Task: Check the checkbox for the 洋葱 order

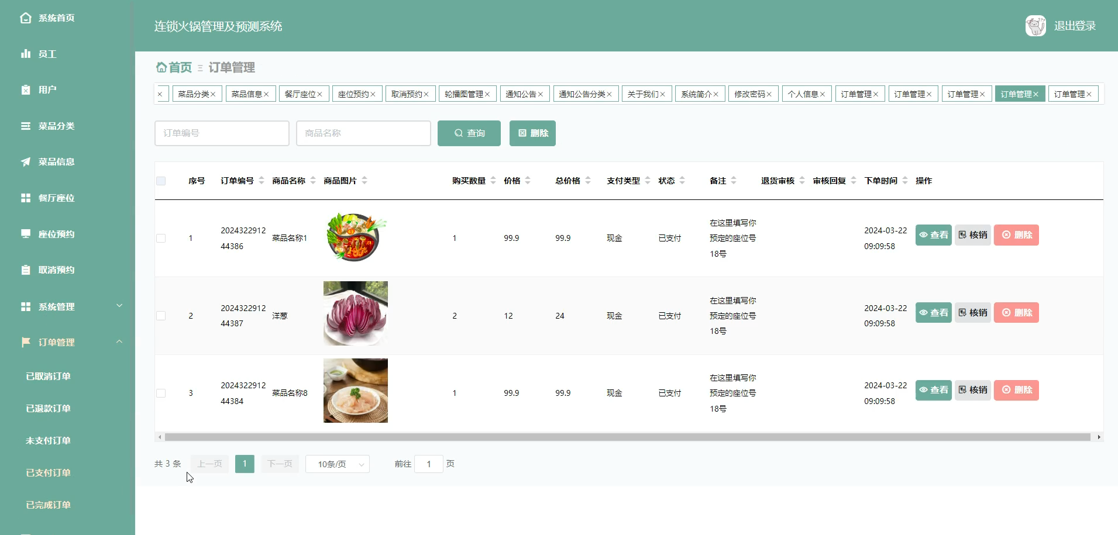Action: click(161, 316)
